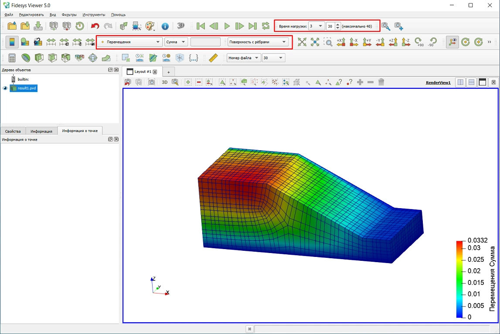Click the curly braces icon
This screenshot has height=334, width=500.
click(193, 57)
